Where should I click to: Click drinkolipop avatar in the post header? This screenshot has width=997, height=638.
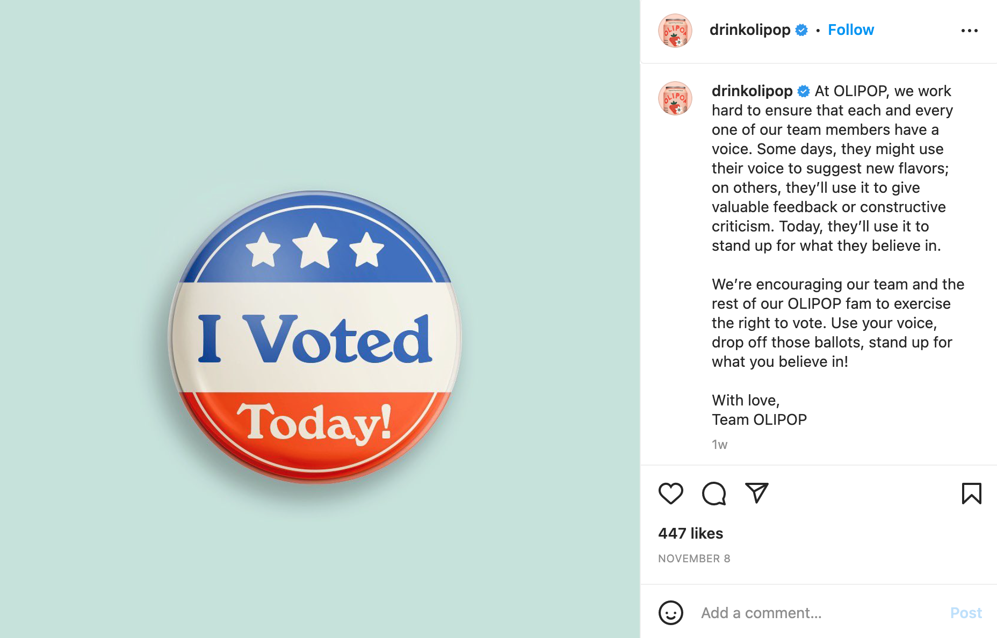(675, 31)
